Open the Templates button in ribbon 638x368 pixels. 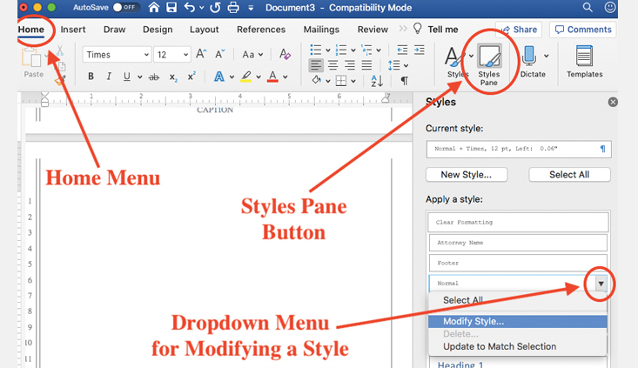pyautogui.click(x=584, y=59)
